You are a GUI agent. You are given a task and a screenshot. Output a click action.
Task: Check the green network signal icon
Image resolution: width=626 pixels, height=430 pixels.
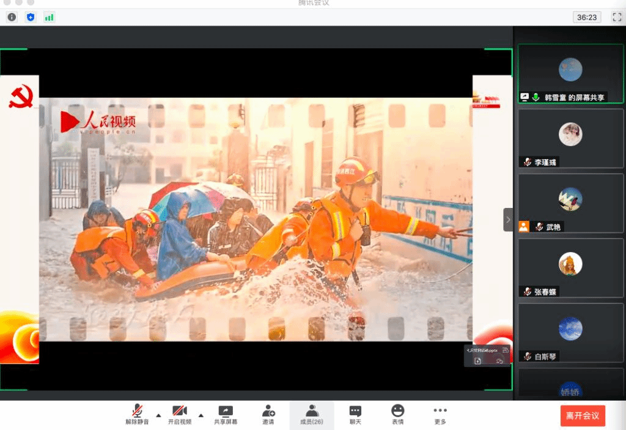tap(49, 17)
